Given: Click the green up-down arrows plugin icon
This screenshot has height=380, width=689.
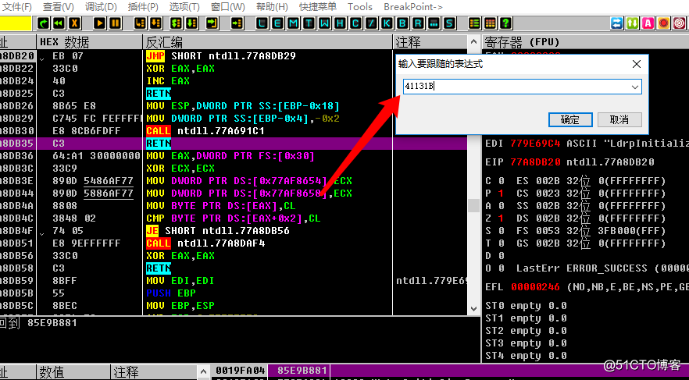Looking at the screenshot, I should click(632, 23).
